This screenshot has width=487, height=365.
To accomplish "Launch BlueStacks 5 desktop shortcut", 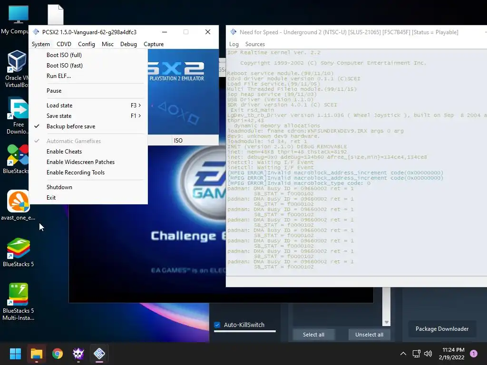I will click(18, 252).
